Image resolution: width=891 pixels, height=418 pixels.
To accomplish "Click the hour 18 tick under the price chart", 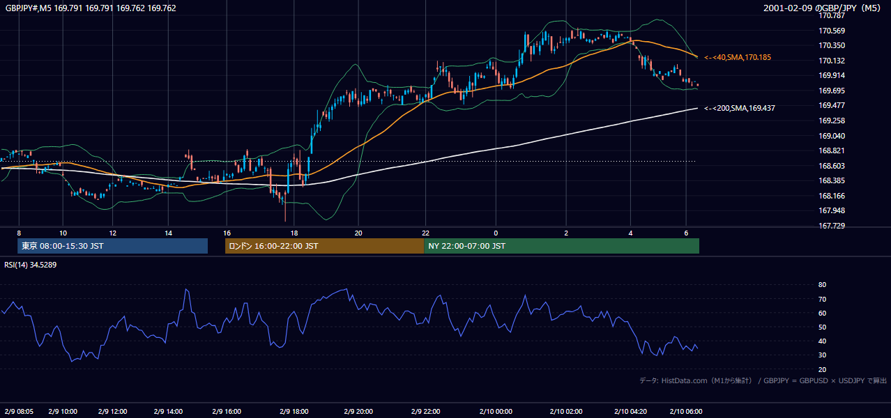I will 294,233.
